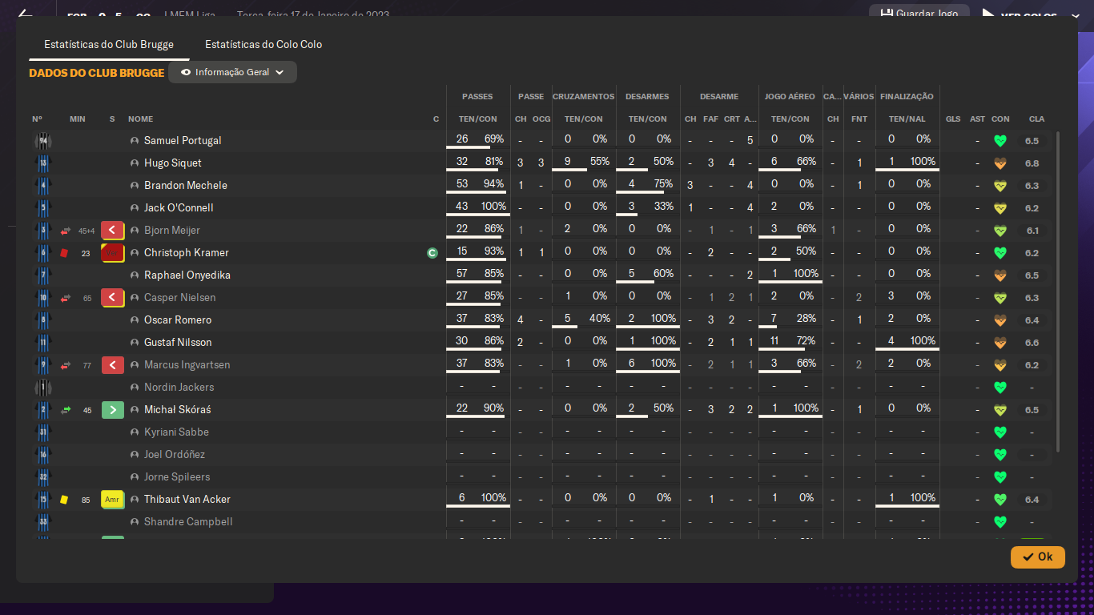Click Samuel Portugal's green condition heart icon

coord(999,141)
